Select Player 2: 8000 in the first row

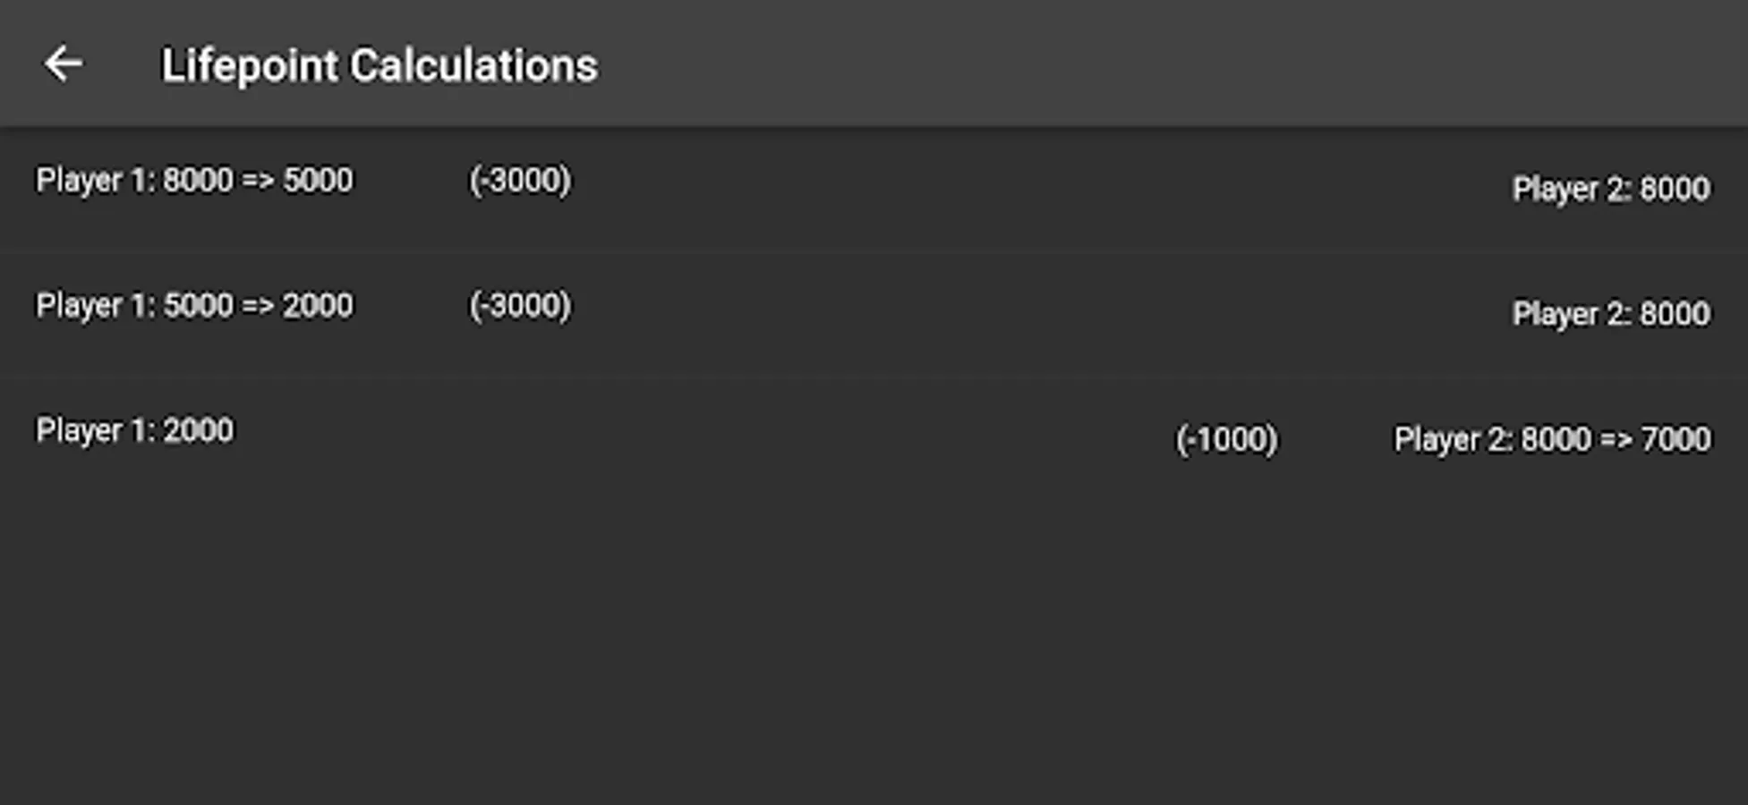click(1610, 189)
